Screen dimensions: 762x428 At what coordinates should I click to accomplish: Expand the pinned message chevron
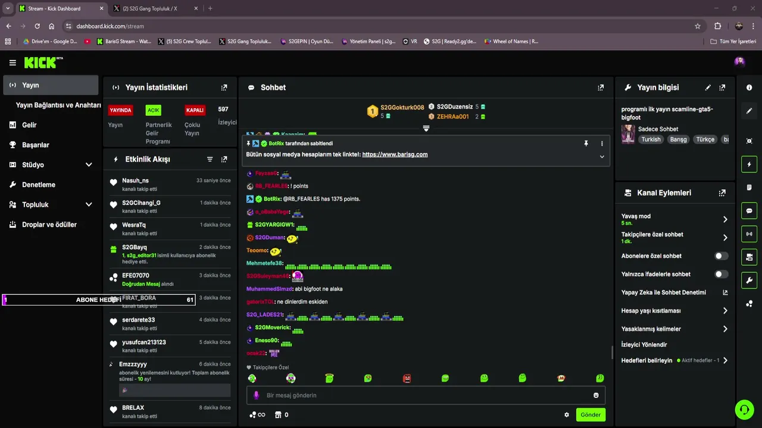pyautogui.click(x=602, y=157)
